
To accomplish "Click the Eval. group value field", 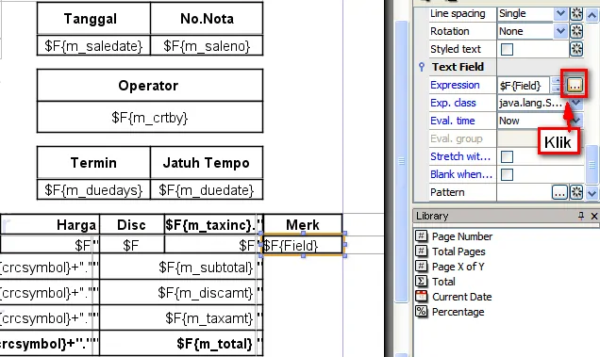I will pyautogui.click(x=541, y=138).
